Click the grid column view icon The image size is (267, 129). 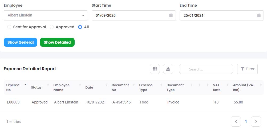click(x=155, y=69)
